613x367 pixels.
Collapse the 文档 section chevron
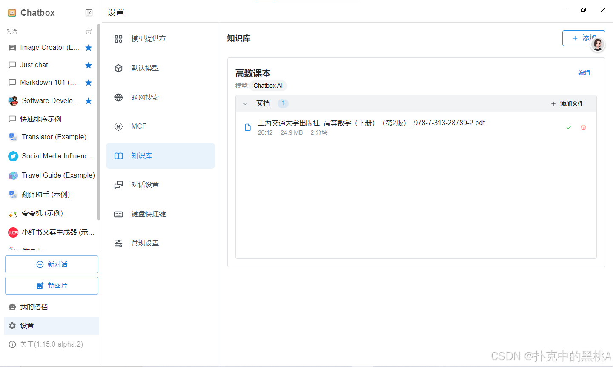[245, 103]
